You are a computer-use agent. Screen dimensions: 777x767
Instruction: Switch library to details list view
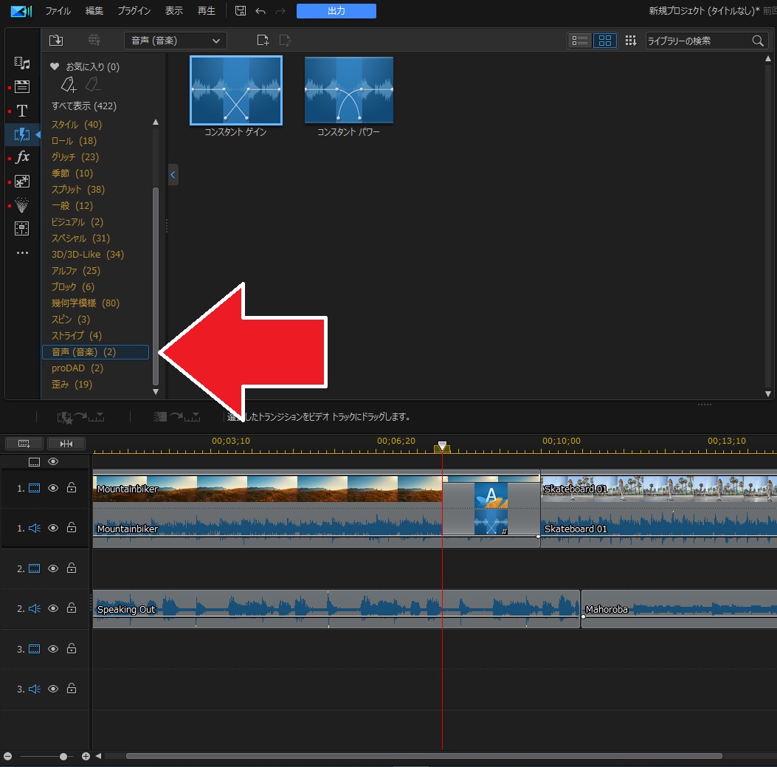(580, 41)
